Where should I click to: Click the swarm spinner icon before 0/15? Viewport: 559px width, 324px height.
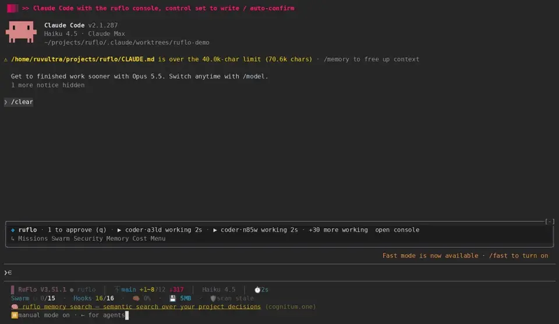click(x=35, y=298)
